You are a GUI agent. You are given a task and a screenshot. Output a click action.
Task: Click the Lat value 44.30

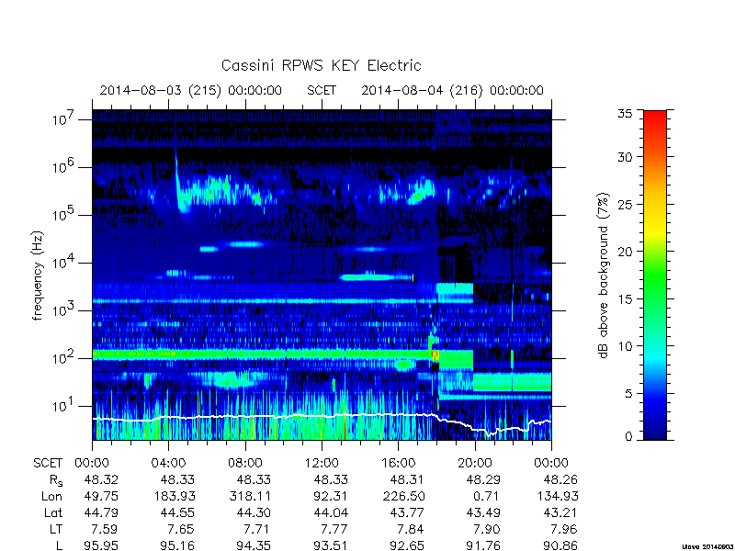click(254, 513)
